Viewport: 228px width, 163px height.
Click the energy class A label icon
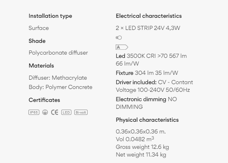[122, 47]
